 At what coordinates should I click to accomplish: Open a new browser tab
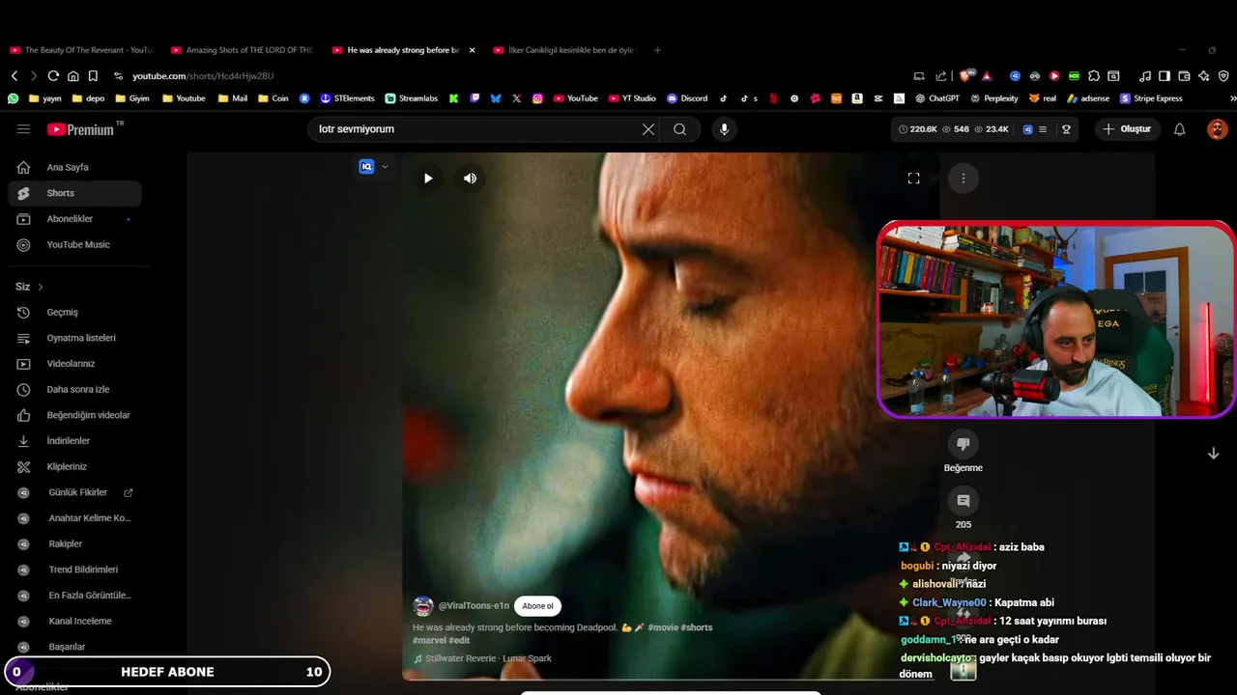657,50
